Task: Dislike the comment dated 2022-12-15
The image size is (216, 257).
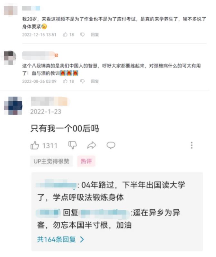Action: click(x=82, y=35)
